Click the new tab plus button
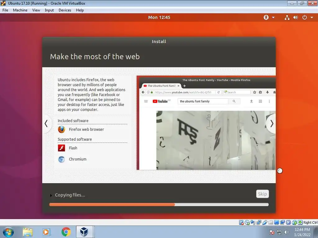 tap(184, 86)
